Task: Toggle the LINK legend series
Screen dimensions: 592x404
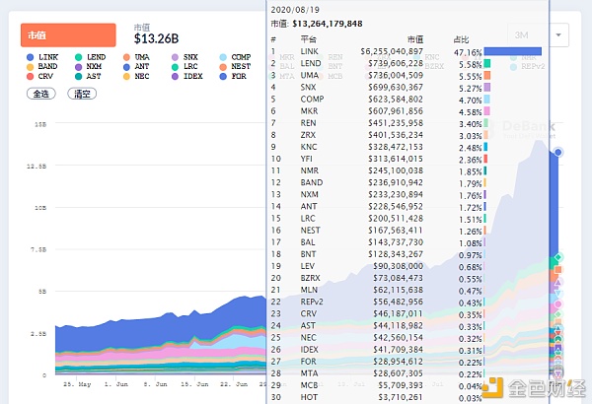Action: [42, 57]
